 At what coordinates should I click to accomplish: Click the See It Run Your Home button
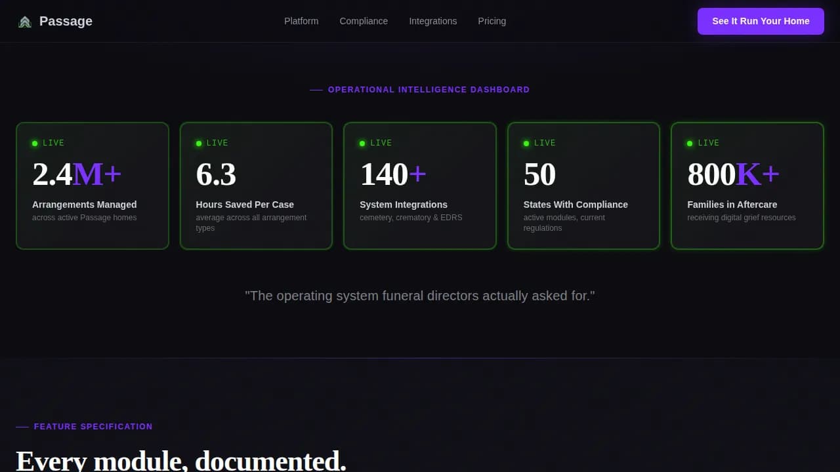click(x=761, y=21)
